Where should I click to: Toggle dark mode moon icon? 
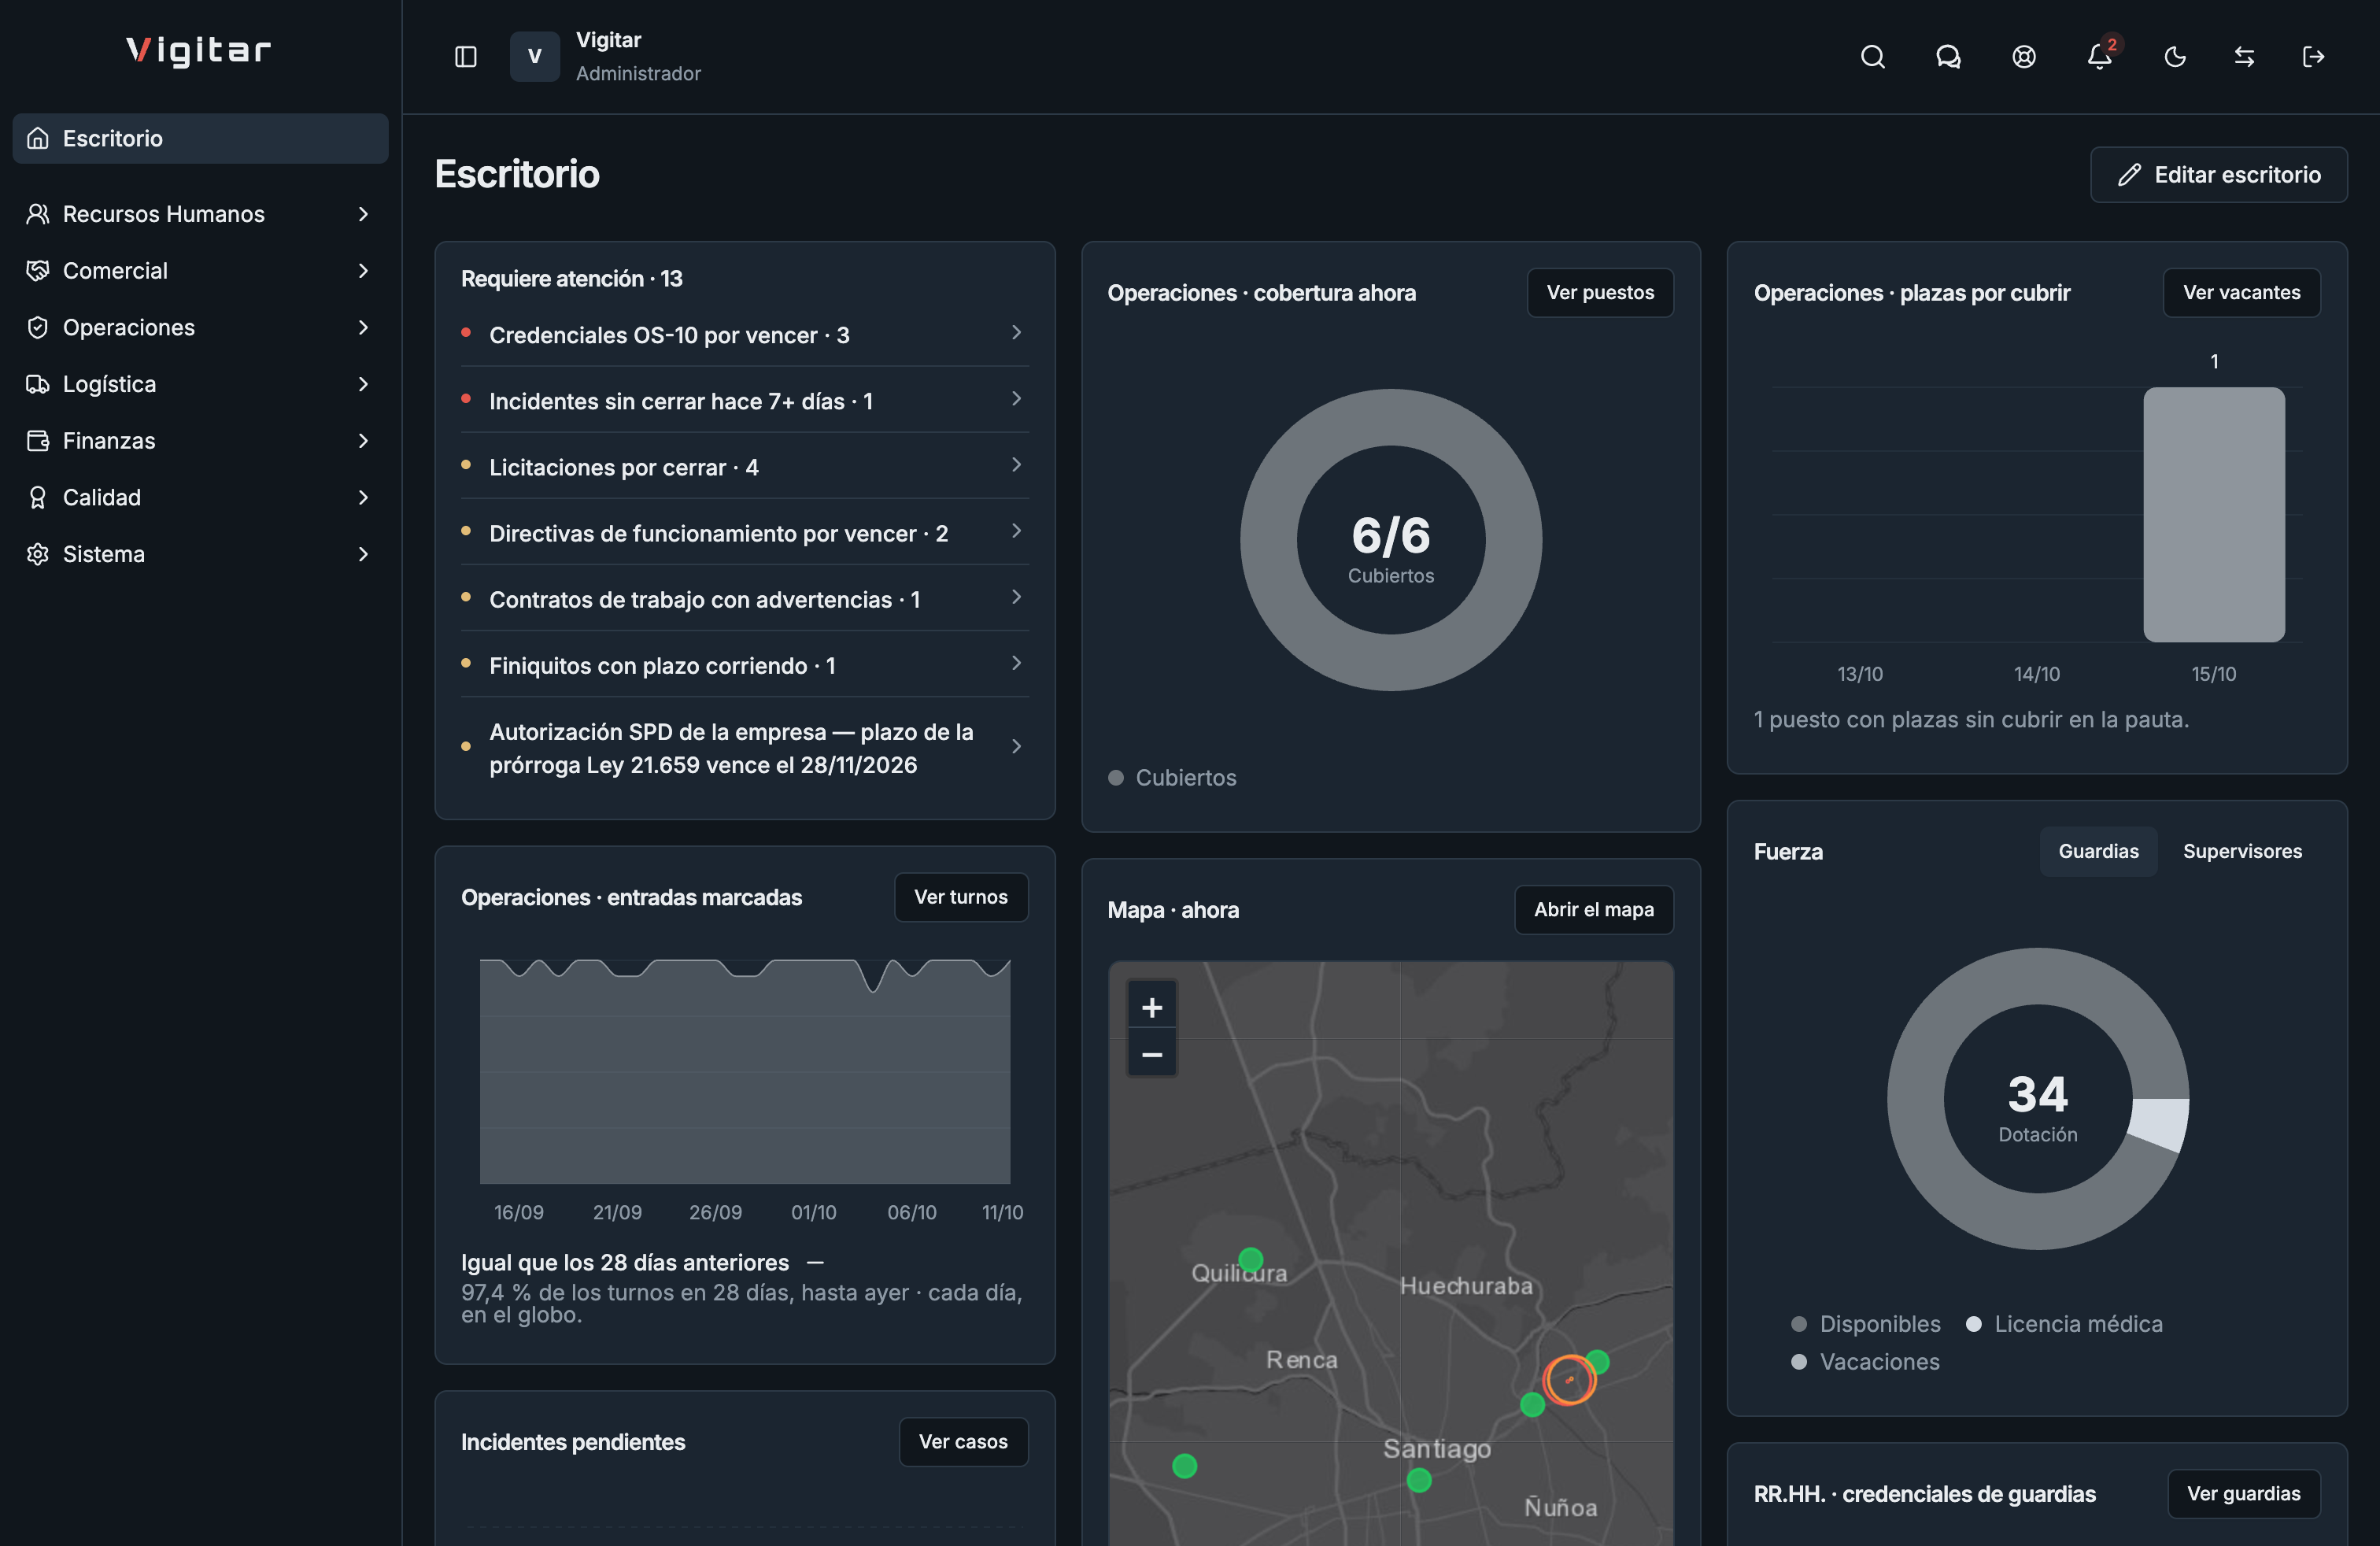[x=2174, y=56]
